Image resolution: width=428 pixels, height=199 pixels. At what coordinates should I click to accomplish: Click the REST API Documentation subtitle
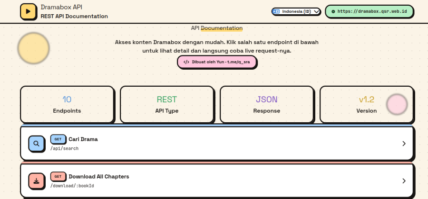[x=74, y=16]
